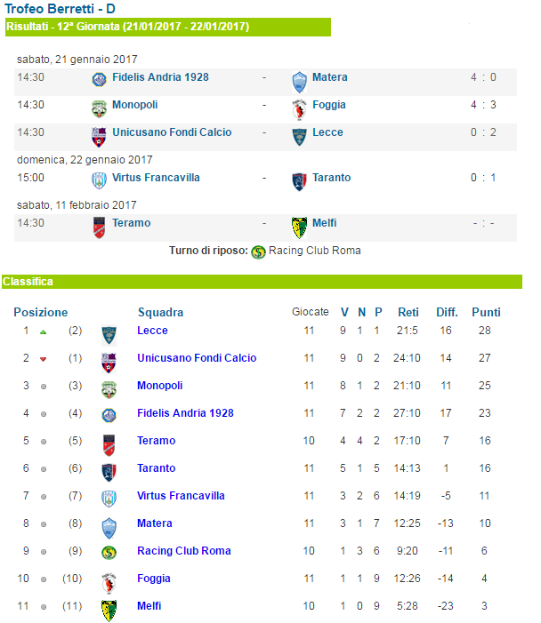This screenshot has height=623, width=541.
Task: Click the Lecce crest in the standings table
Action: (109, 335)
